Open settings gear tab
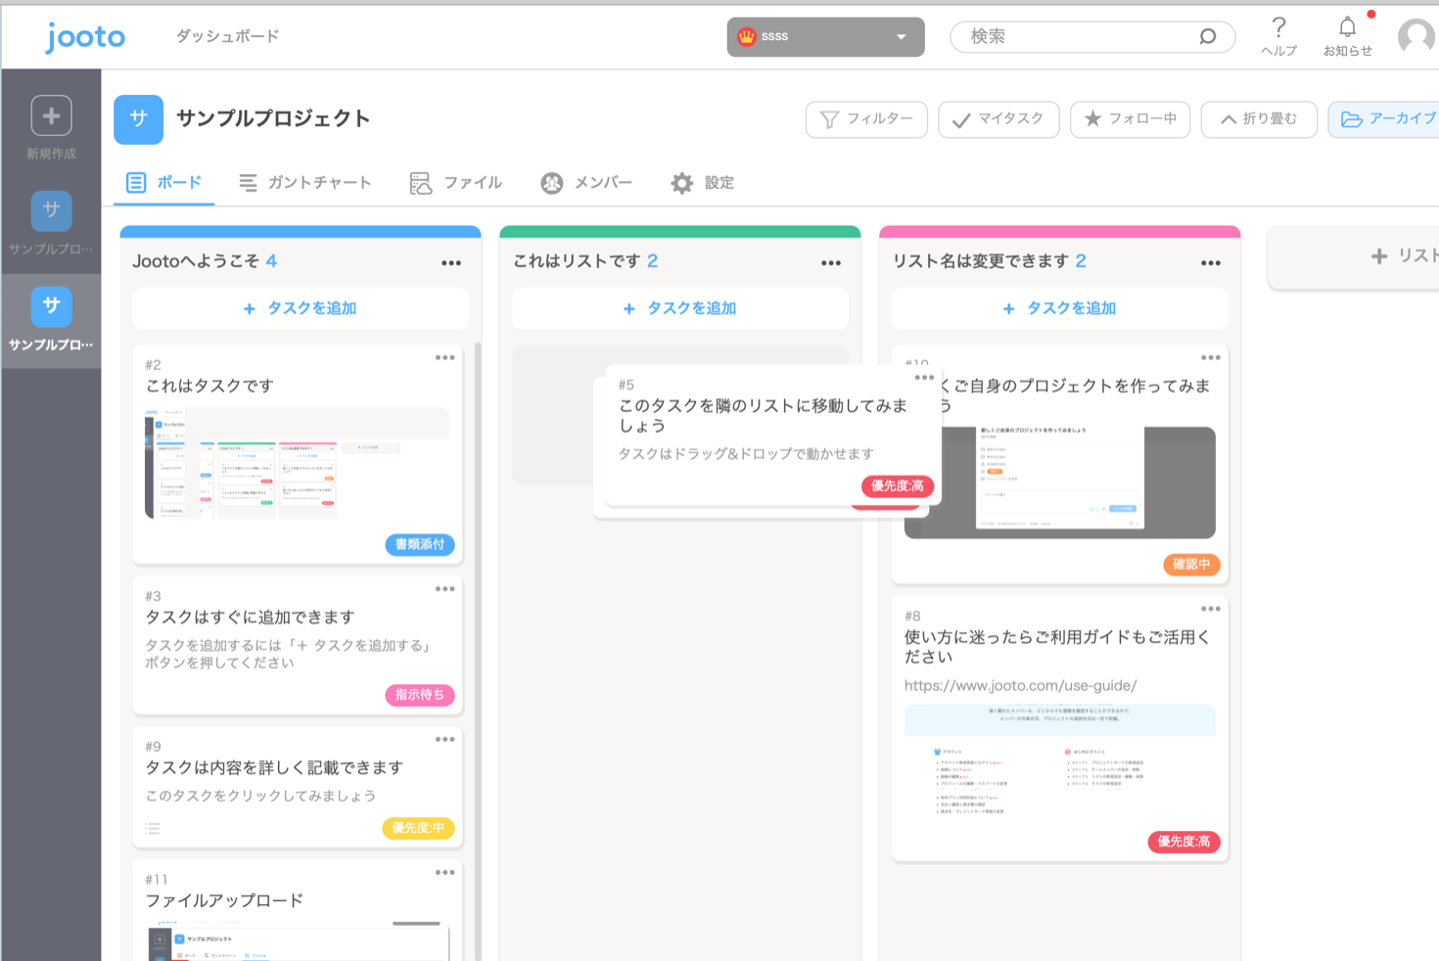Screen dimensions: 1439x961 702,183
